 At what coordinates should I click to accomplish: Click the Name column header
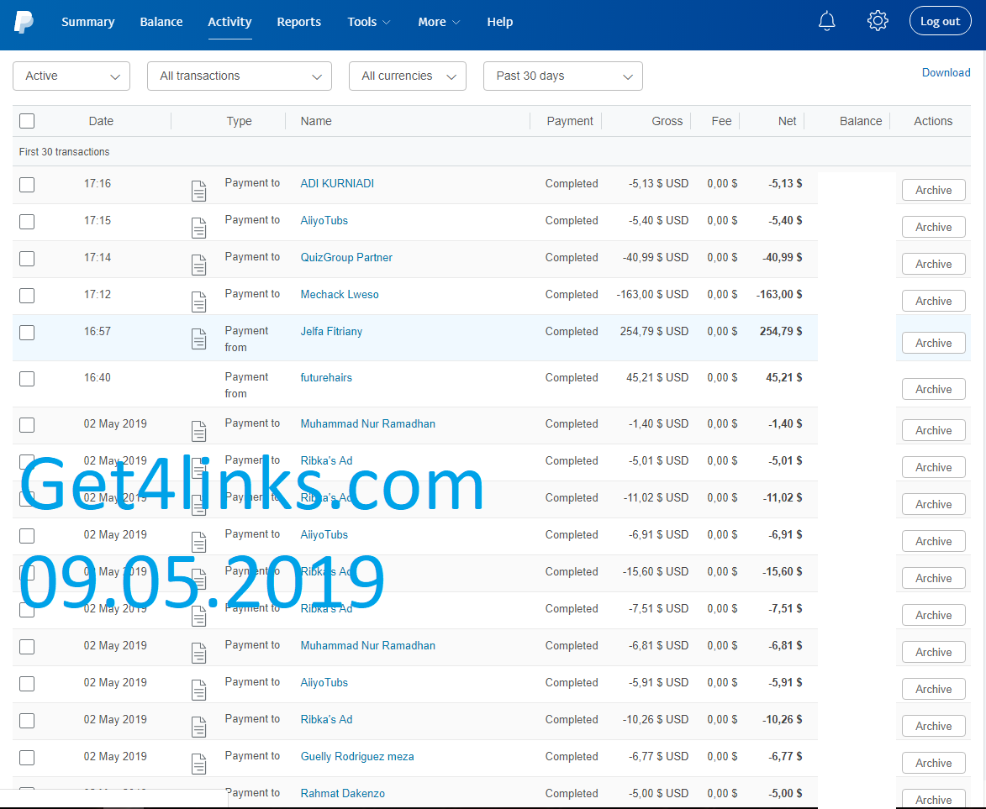click(x=316, y=121)
